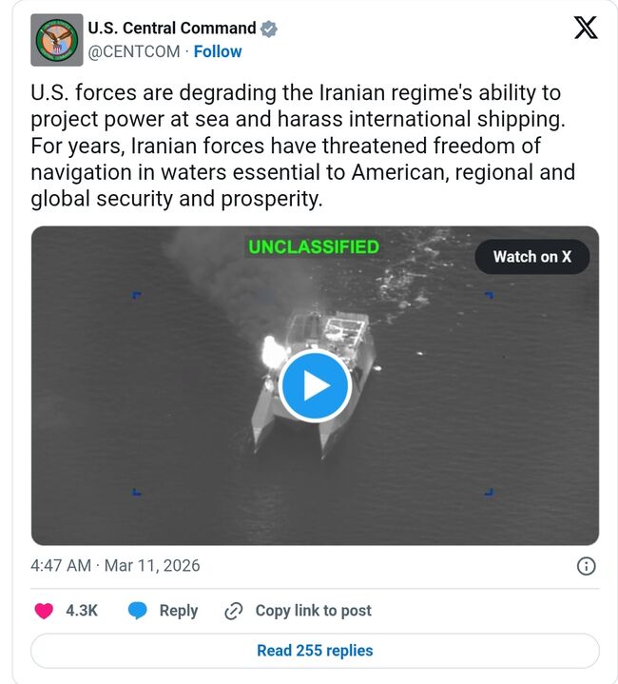The image size is (618, 684).
Task: Click the blue verified badge
Action: (270, 29)
